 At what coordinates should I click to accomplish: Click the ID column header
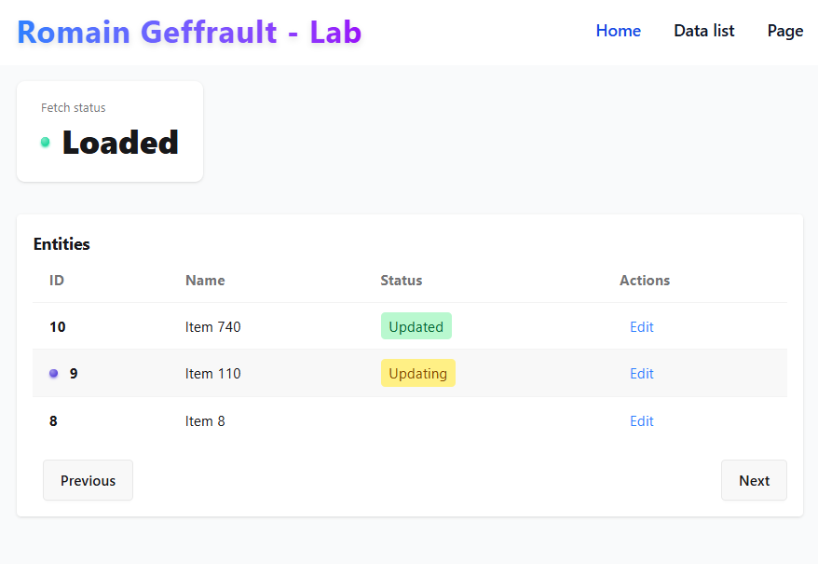56,281
